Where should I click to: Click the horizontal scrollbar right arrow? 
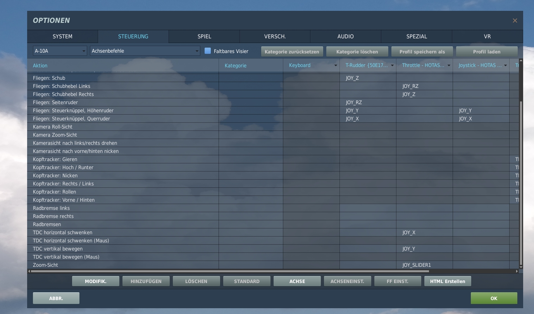pos(517,271)
